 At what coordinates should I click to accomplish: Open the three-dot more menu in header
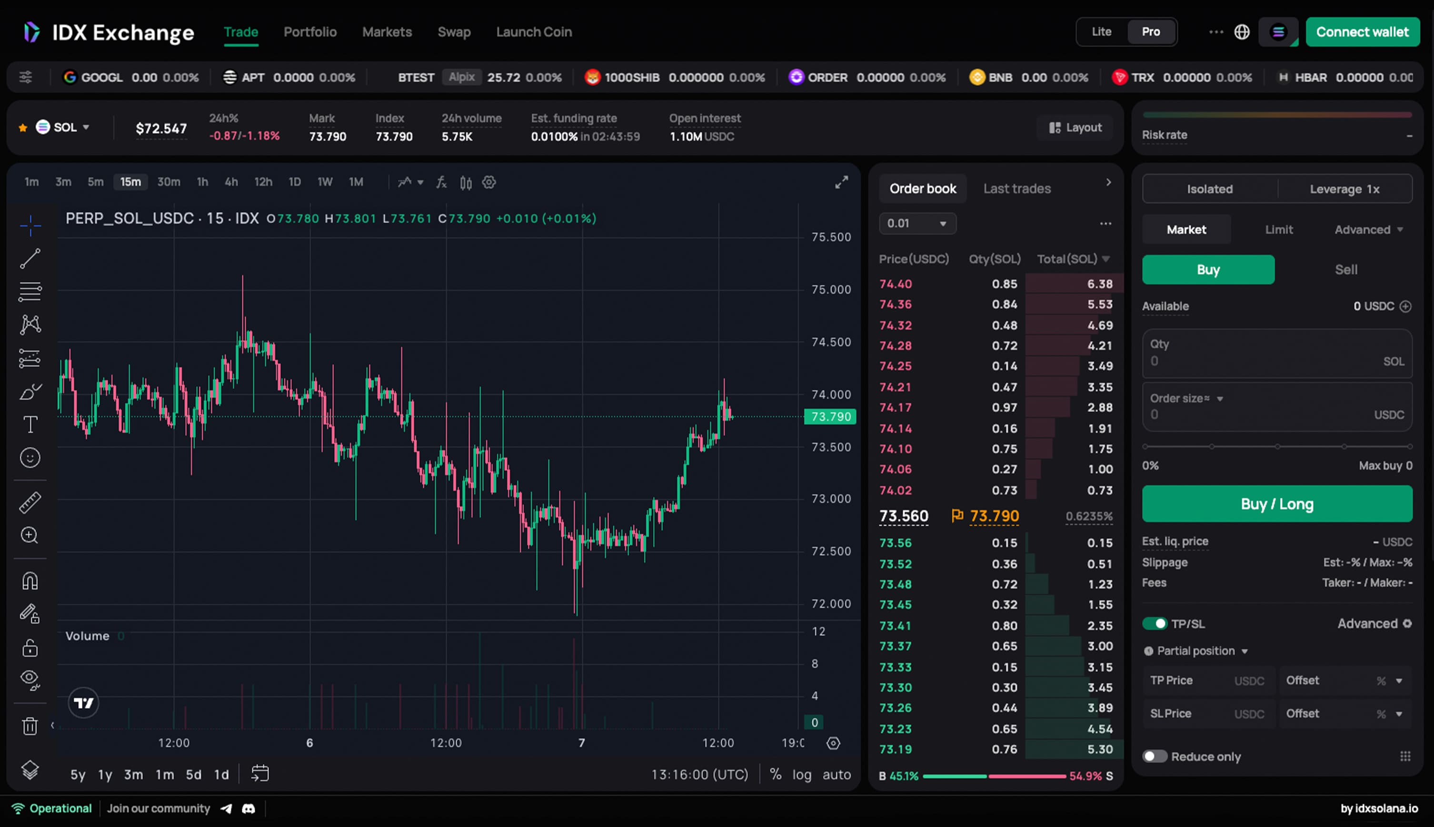click(1216, 32)
